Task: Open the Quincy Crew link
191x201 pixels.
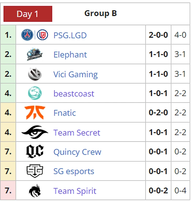Action: click(x=77, y=152)
